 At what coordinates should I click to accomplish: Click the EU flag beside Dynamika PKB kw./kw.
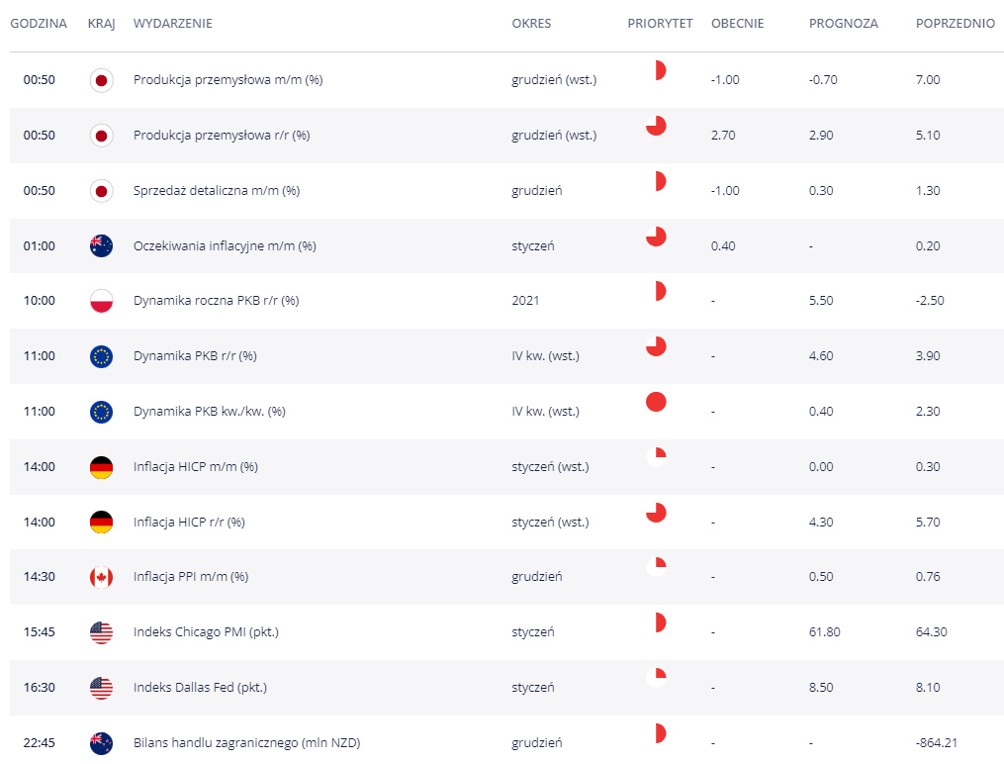(x=101, y=412)
